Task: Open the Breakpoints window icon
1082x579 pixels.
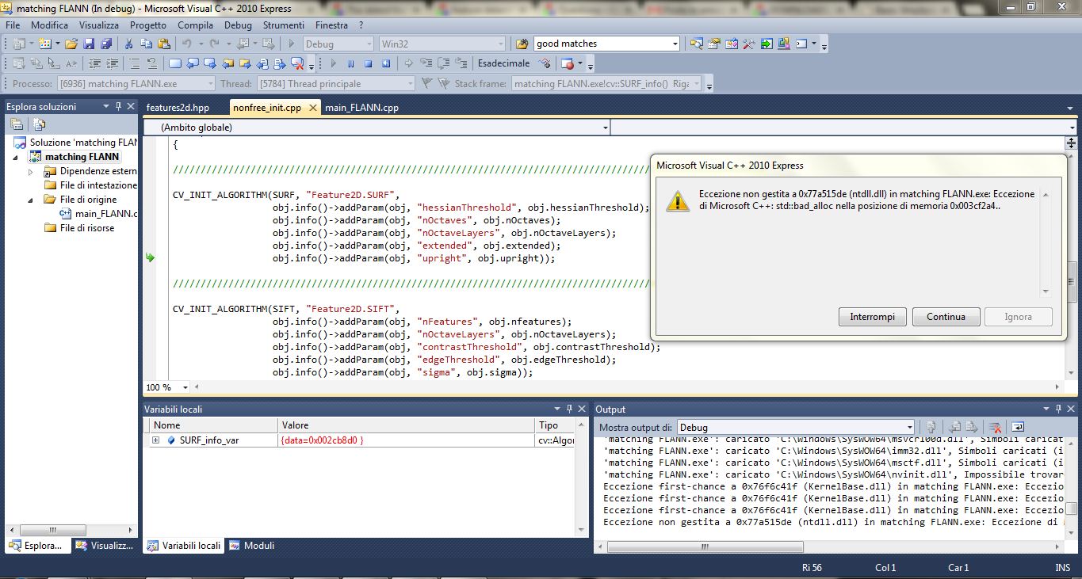Action: [x=566, y=63]
